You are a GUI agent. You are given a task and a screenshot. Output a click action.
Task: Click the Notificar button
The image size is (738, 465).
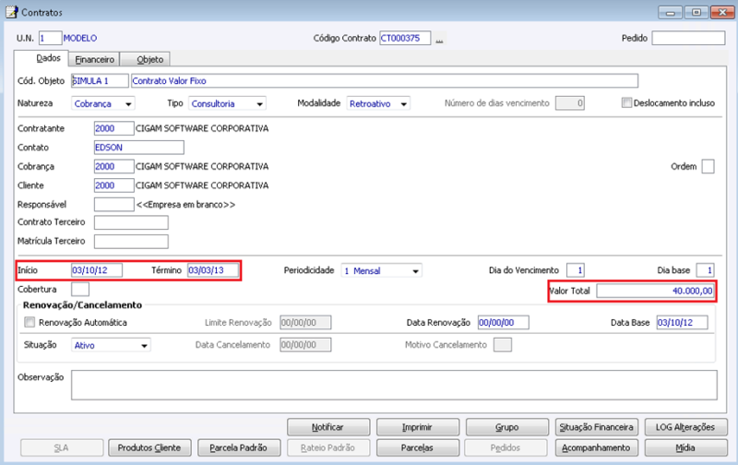pyautogui.click(x=328, y=427)
